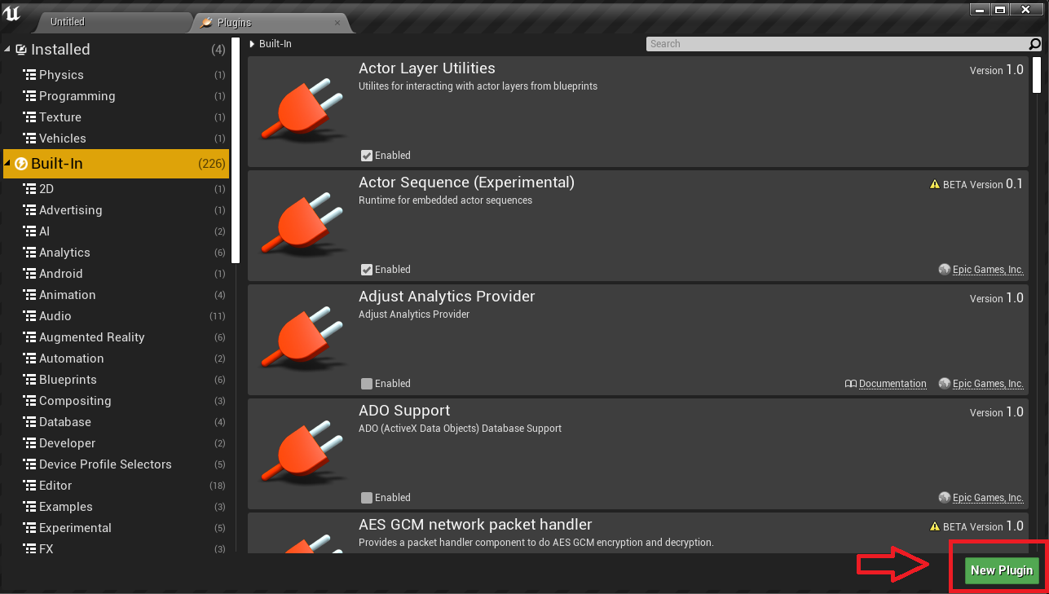The image size is (1049, 594).
Task: Select the Device Profile Selectors category
Action: [117, 464]
